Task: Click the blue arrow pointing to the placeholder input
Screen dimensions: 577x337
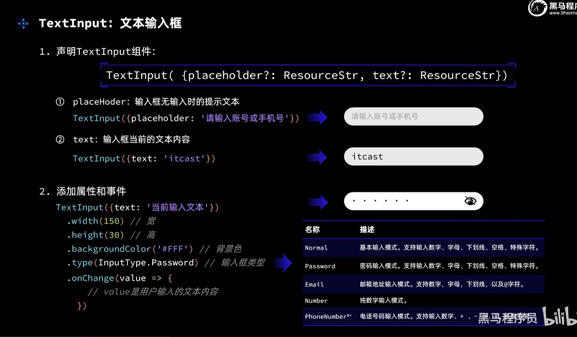Action: point(317,118)
